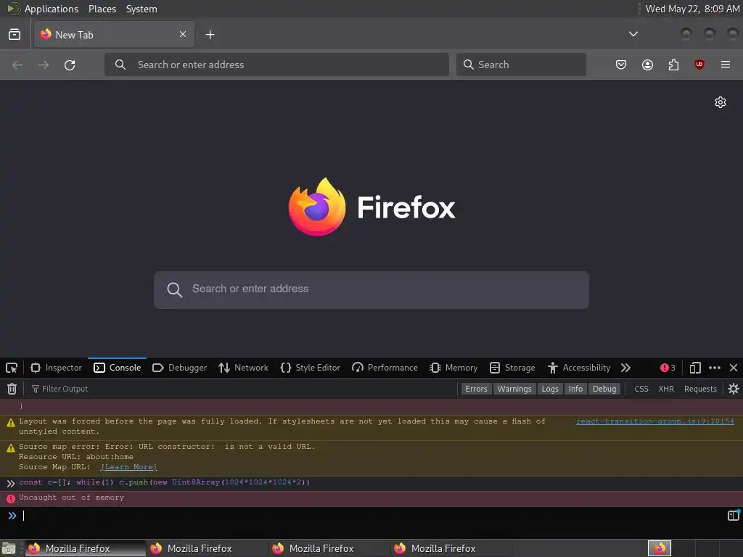Click the console command input line
The height and width of the screenshot is (557, 743).
point(371,516)
